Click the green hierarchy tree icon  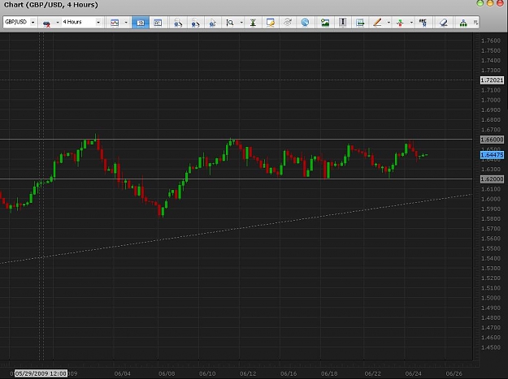(x=463, y=23)
